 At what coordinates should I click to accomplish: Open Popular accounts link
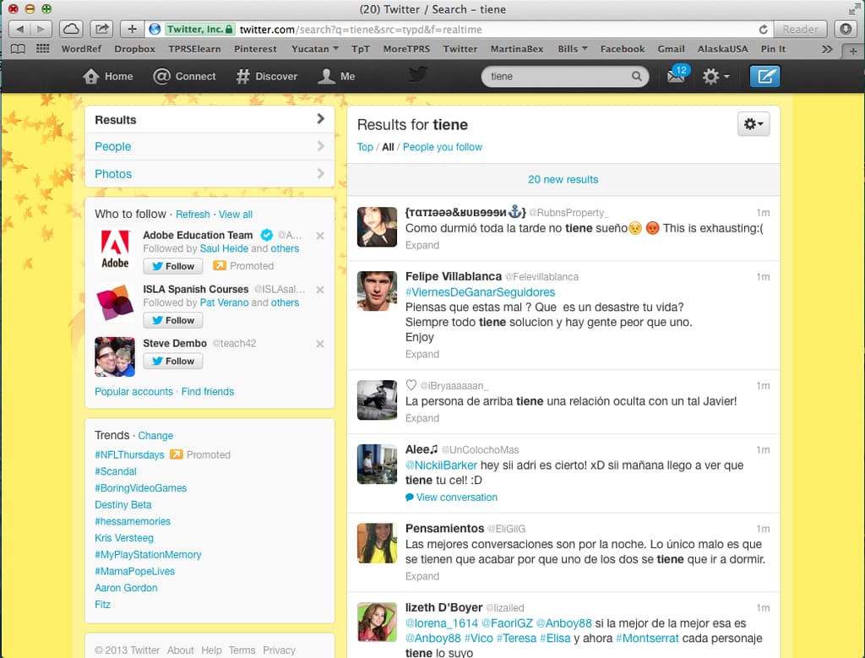click(x=133, y=392)
